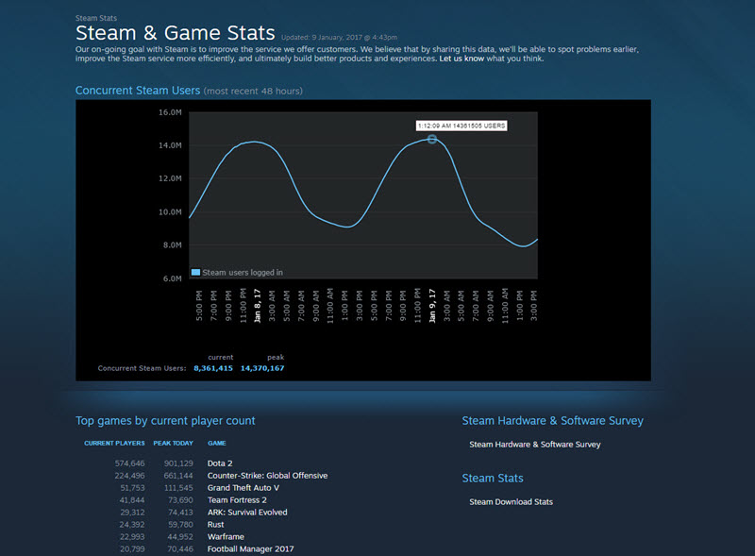Click Dota 2's current players value 574,646

coord(129,463)
